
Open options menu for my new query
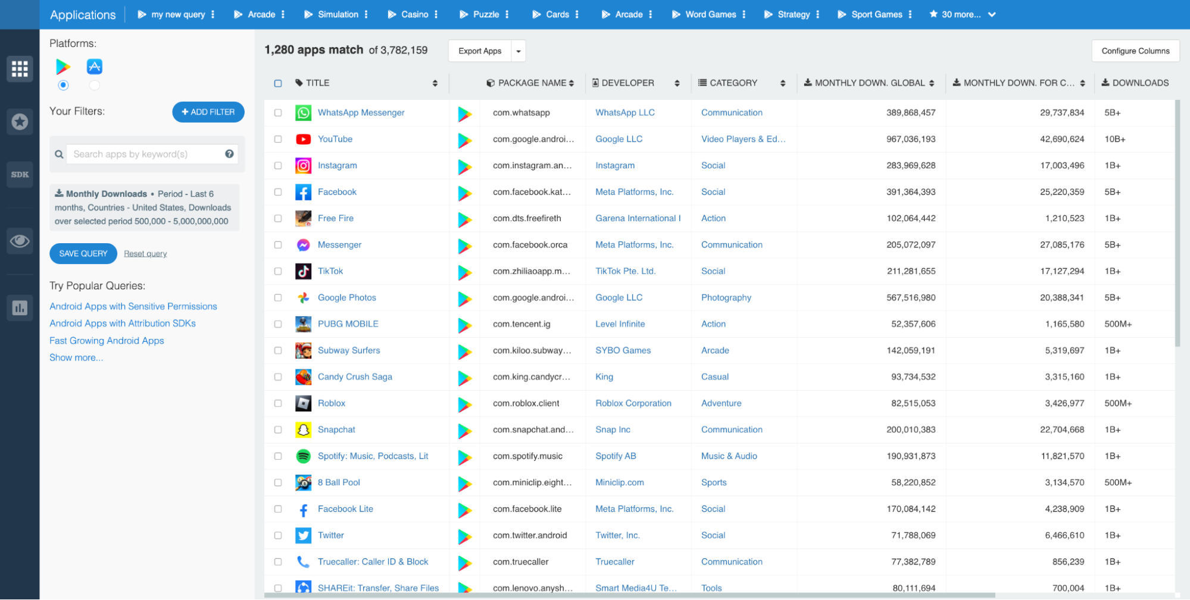[213, 15]
